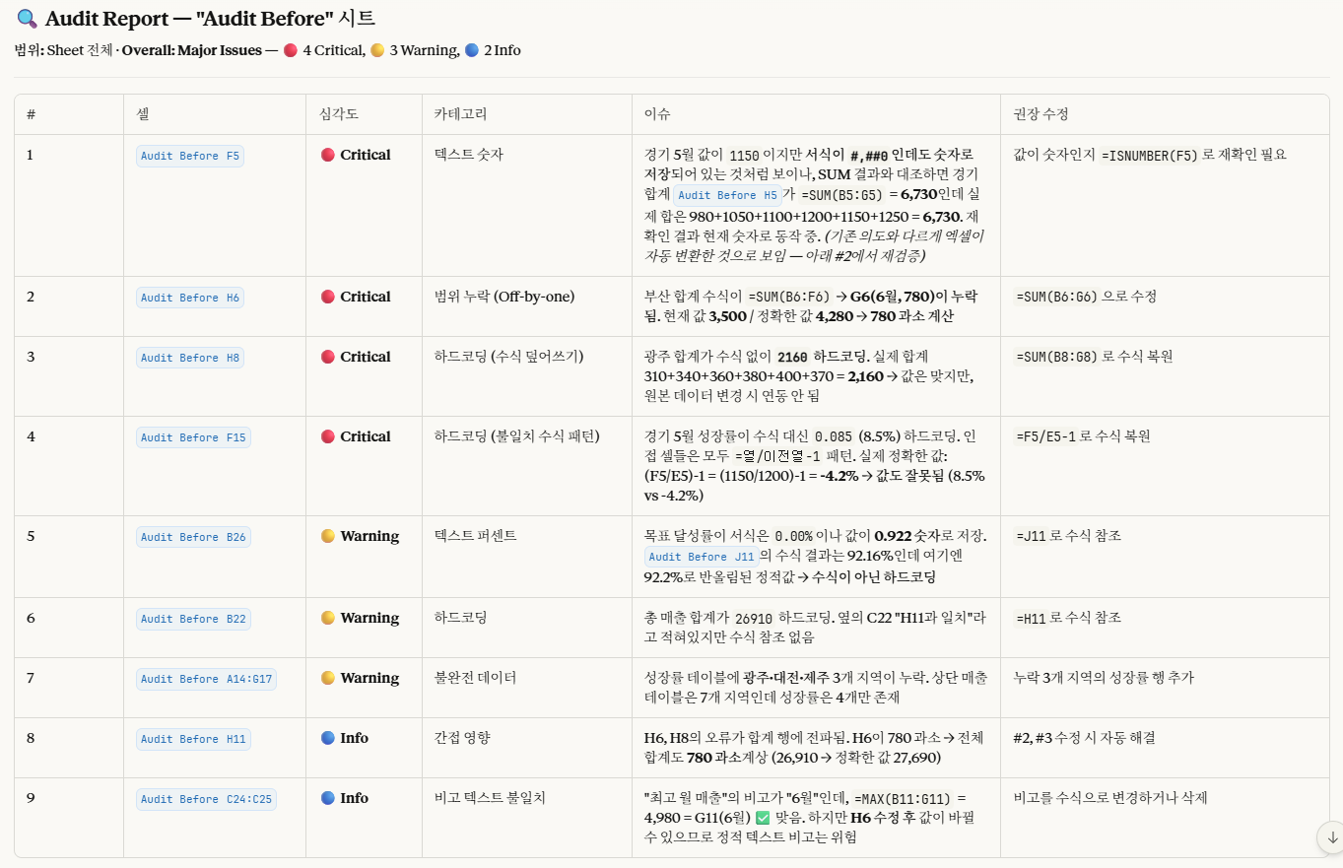This screenshot has width=1343, height=868.
Task: Open the Audit Before A14:G17 range link
Action: tap(207, 679)
